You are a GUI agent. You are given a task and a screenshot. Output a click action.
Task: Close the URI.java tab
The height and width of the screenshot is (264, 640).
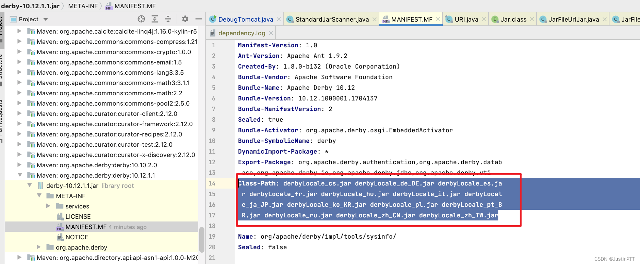tap(484, 20)
